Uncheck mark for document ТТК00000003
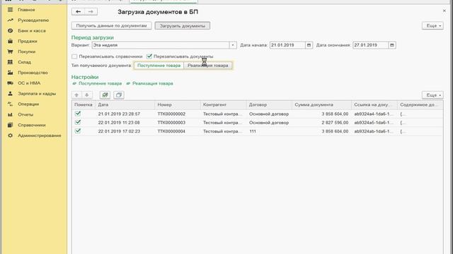 coord(78,122)
